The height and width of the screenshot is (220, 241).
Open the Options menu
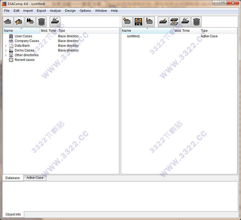pyautogui.click(x=85, y=11)
